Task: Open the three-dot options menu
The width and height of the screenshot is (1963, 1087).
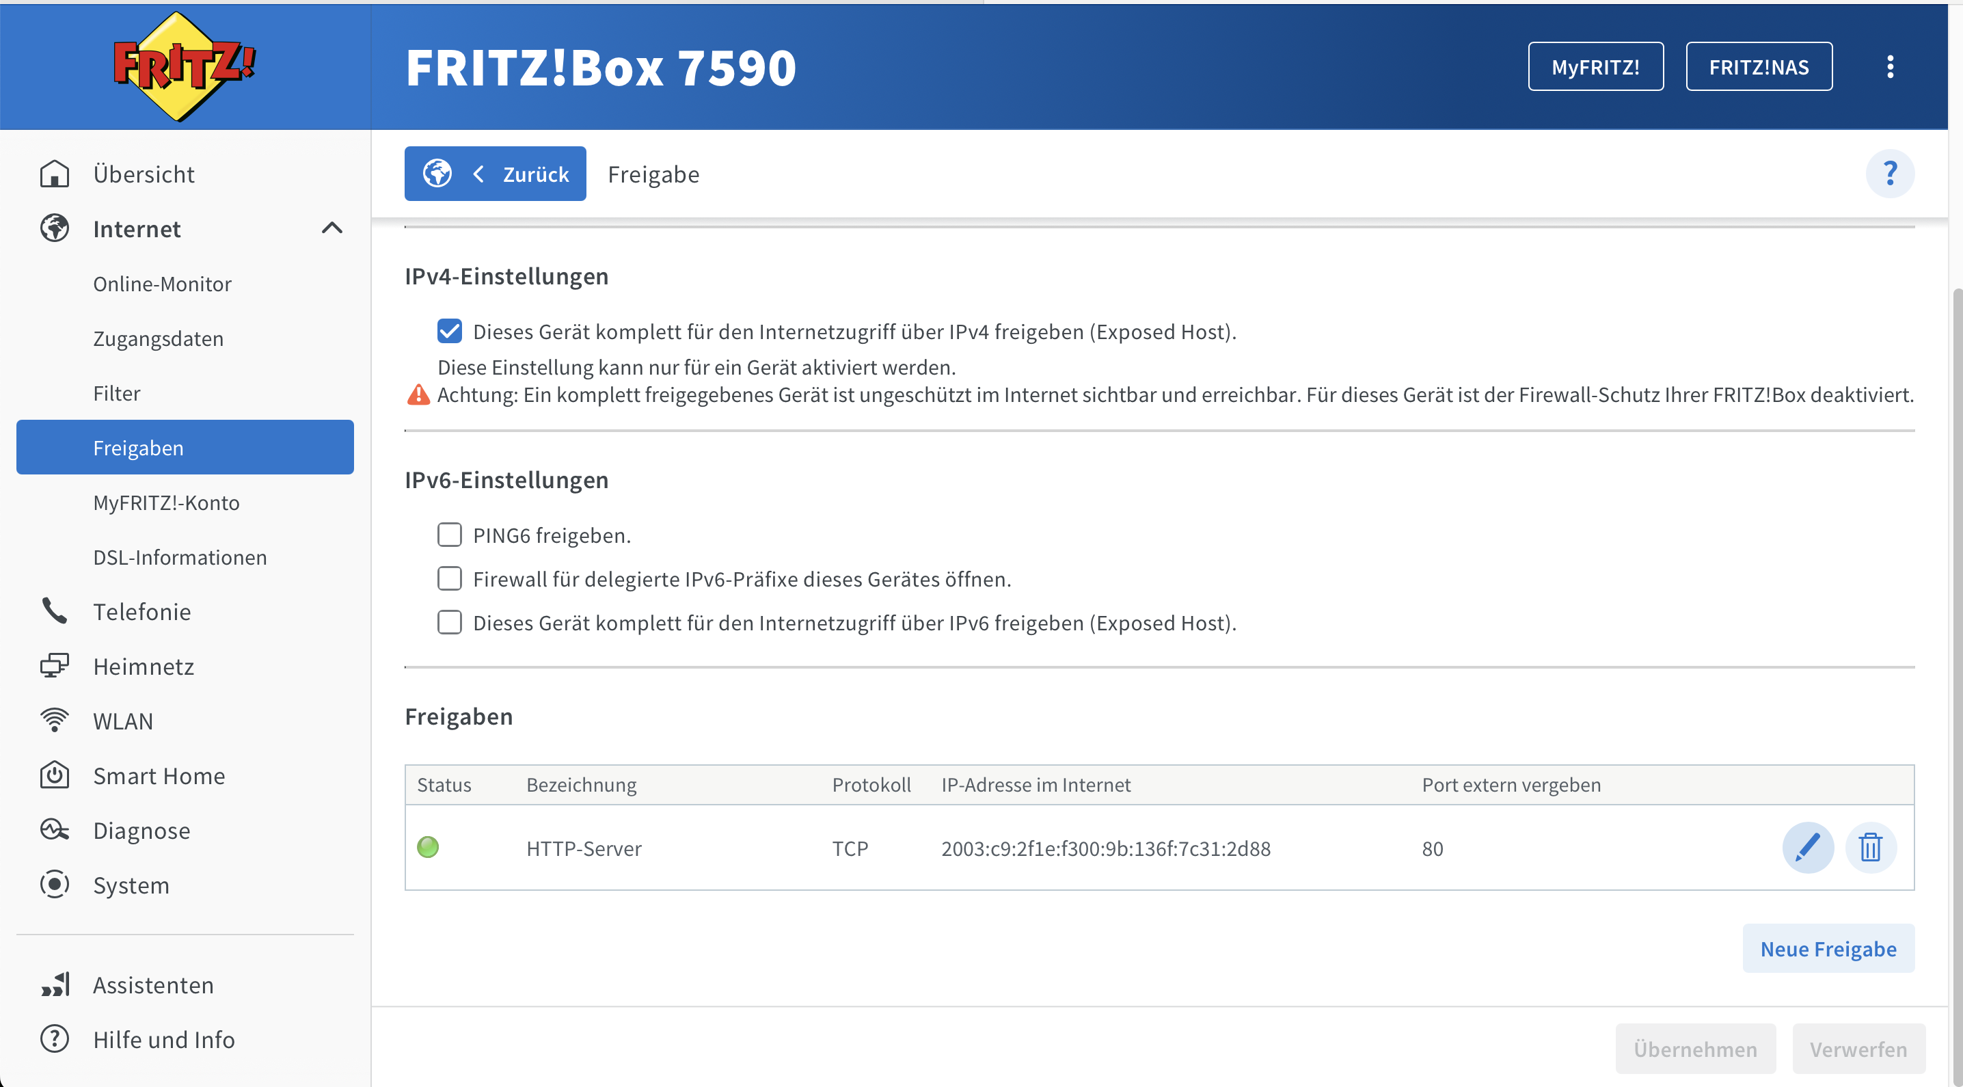Action: (x=1890, y=67)
